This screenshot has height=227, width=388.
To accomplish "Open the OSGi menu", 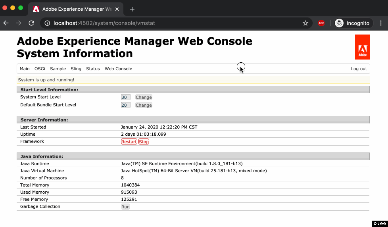I will [40, 69].
